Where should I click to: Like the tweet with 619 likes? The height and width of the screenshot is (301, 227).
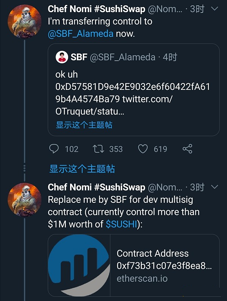[x=143, y=149]
